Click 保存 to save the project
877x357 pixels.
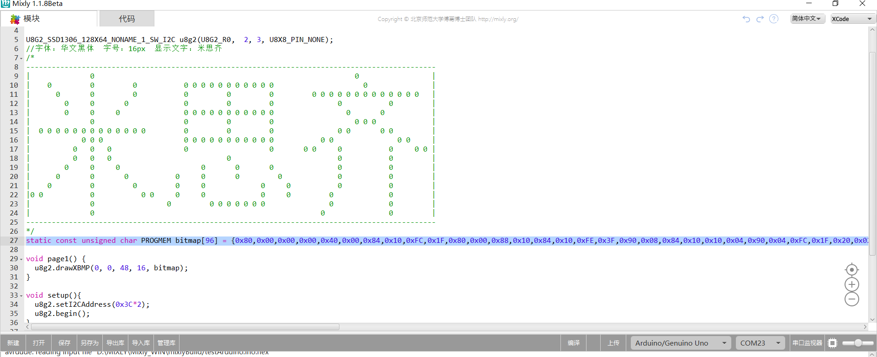pyautogui.click(x=64, y=343)
